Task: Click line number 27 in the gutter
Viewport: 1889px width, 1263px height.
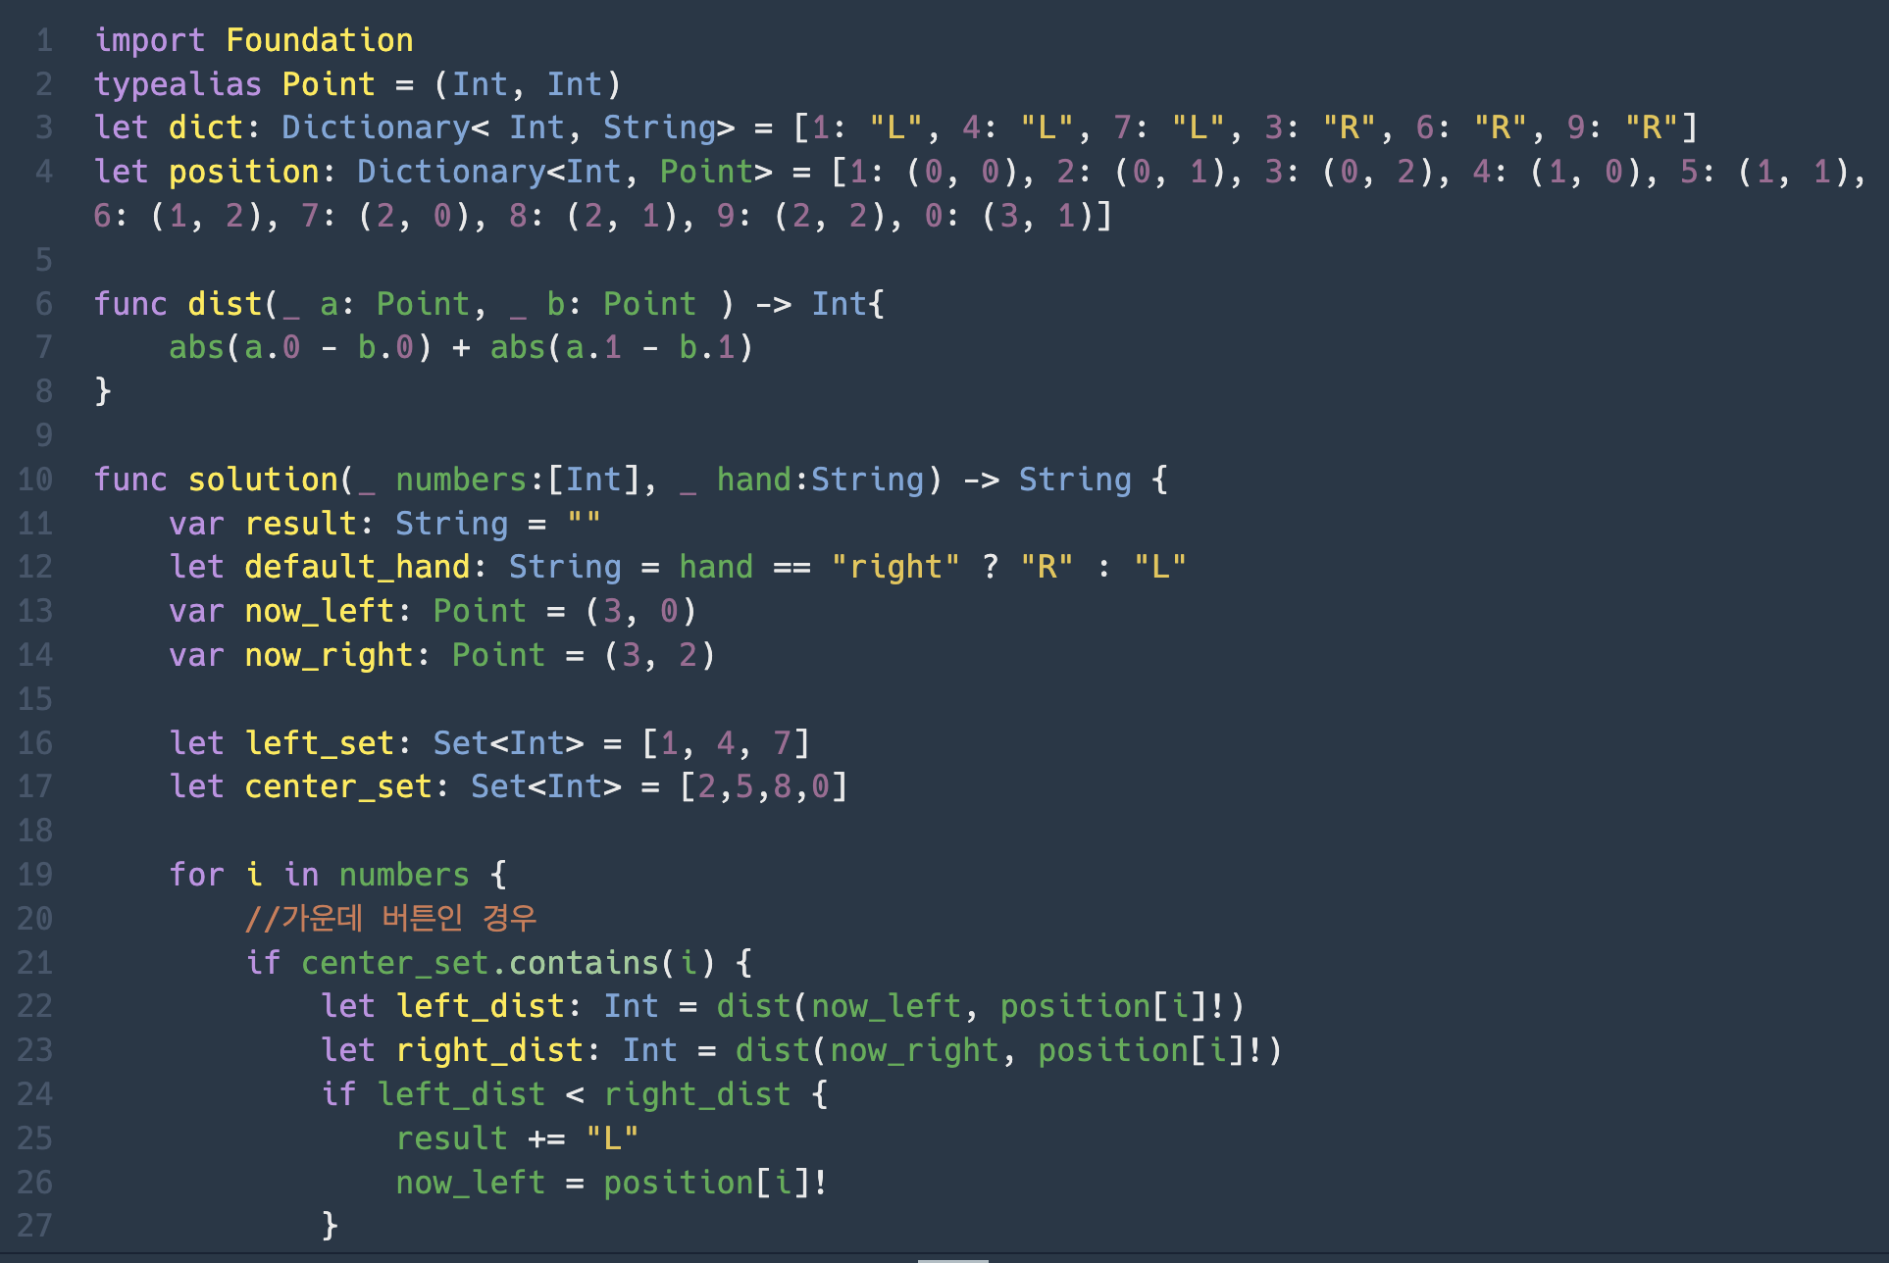Action: pyautogui.click(x=35, y=1226)
